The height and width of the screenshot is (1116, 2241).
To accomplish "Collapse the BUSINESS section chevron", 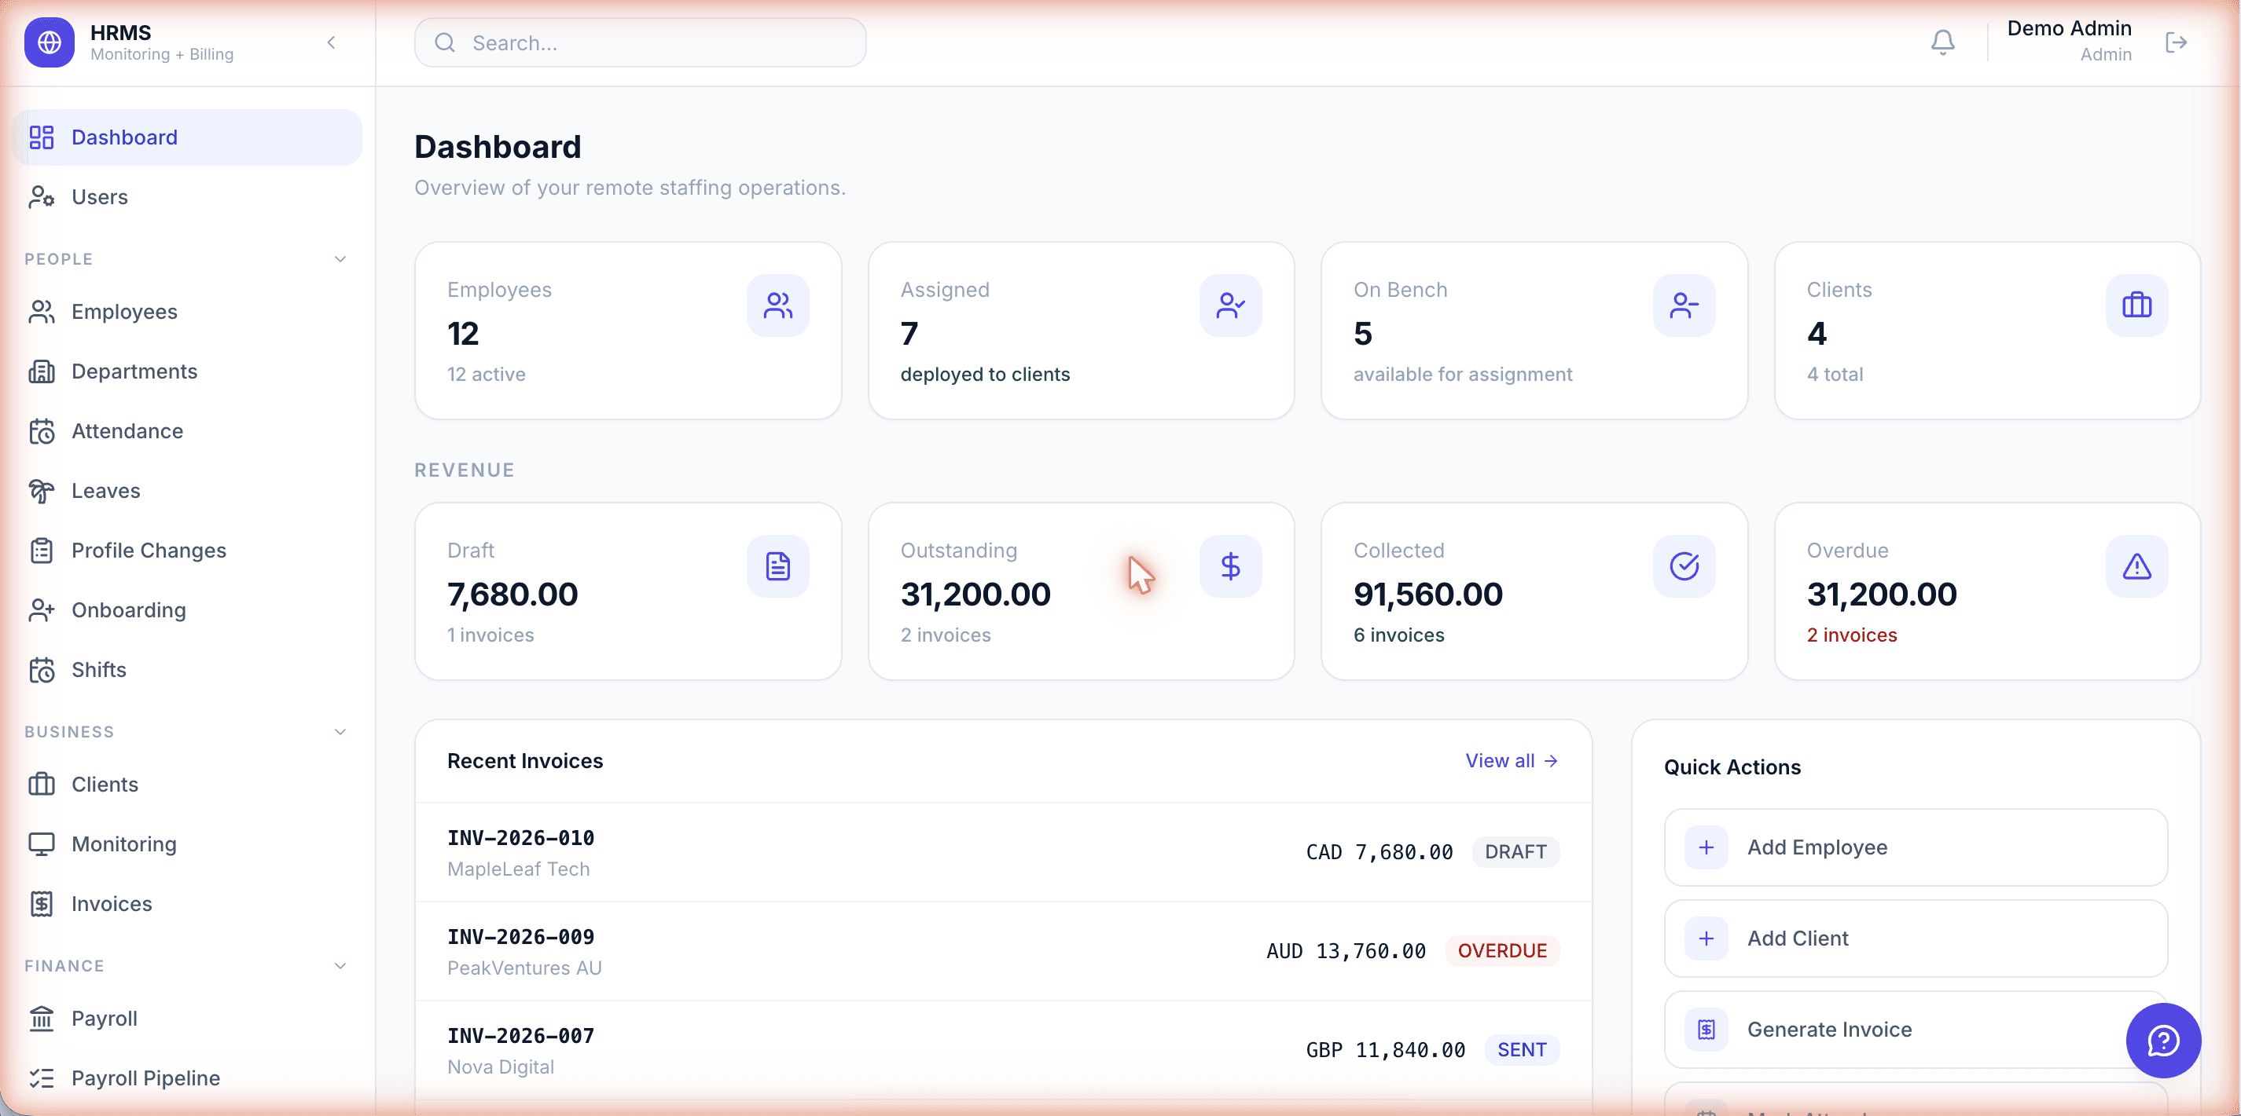I will pos(340,732).
